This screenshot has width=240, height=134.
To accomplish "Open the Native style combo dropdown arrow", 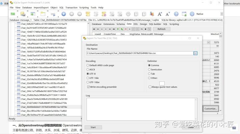I will click(x=222, y=14).
